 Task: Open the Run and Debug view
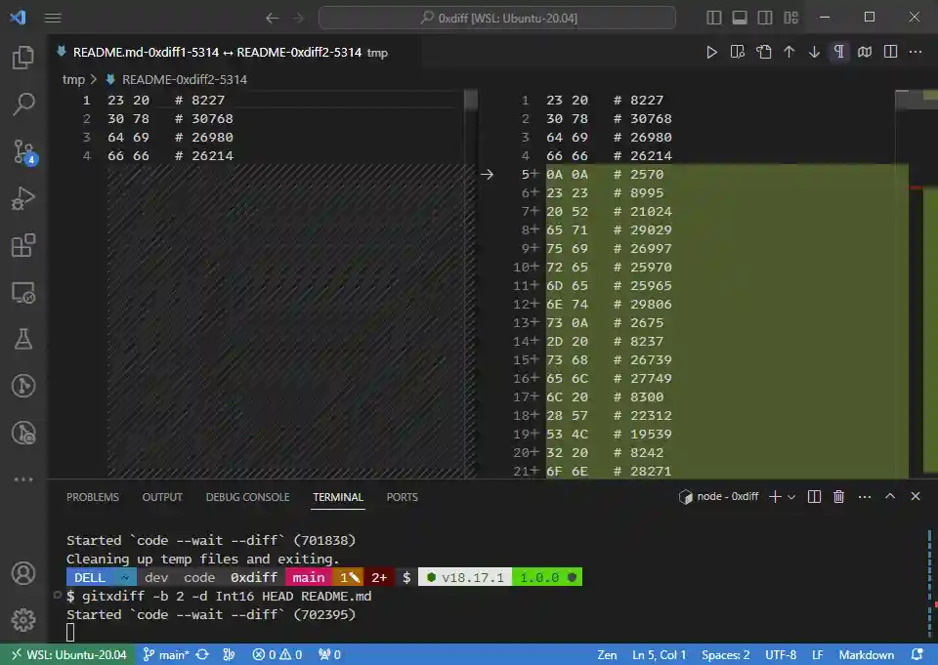pyautogui.click(x=23, y=198)
